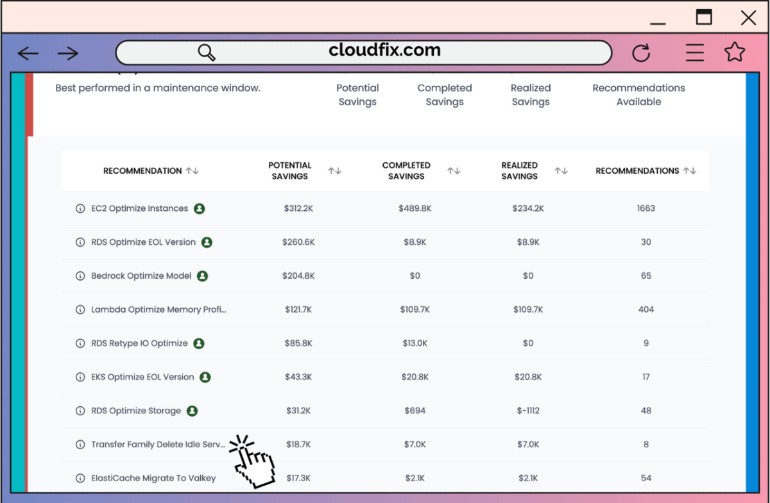This screenshot has width=770, height=503.
Task: Select the $43.3K potential savings value
Action: (298, 377)
